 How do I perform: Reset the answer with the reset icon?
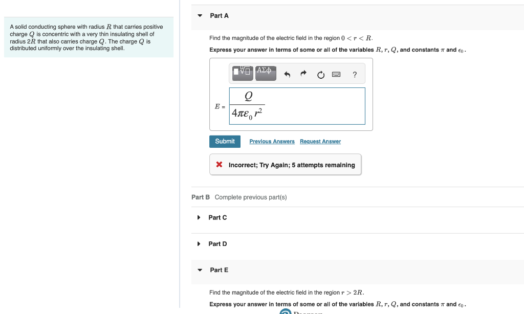(x=320, y=74)
